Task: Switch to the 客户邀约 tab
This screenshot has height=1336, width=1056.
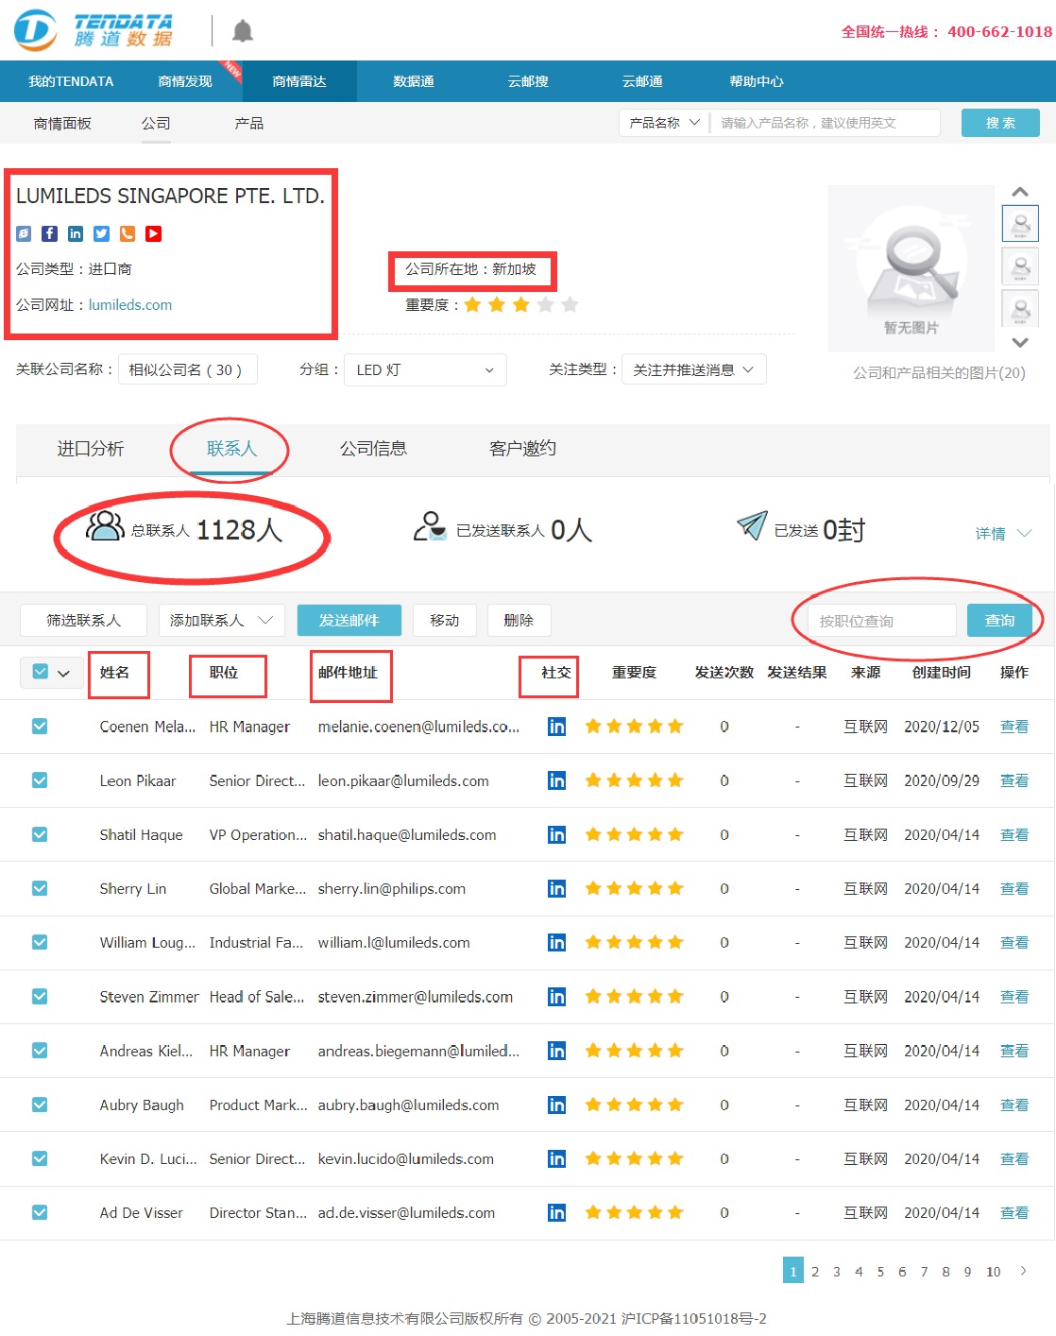Action: (522, 449)
